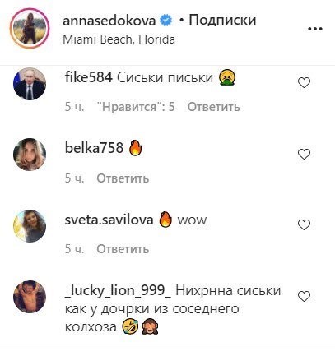Screen dimensions: 335x356
Task: Open the three-dot more options menu
Action: tap(315, 29)
